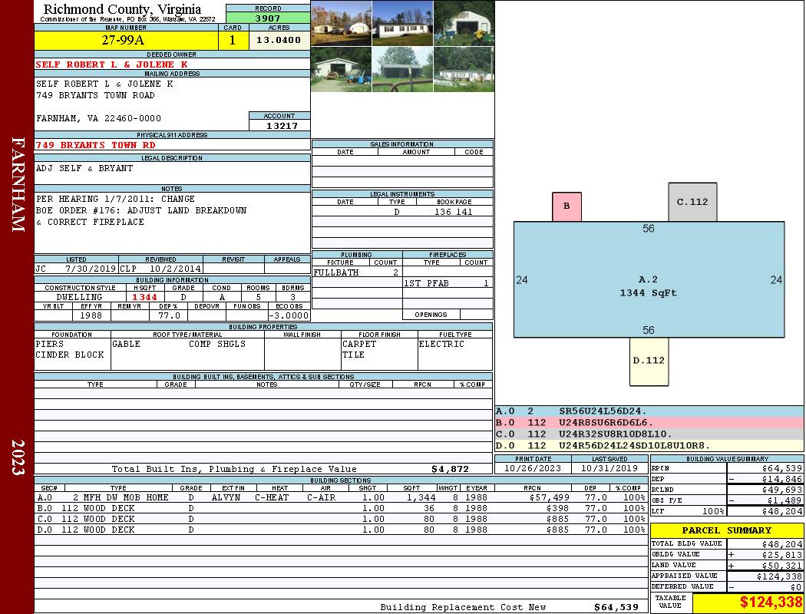Image resolution: width=806 pixels, height=614 pixels.
Task: Click the COMP SHGLS roof material
Action: click(x=217, y=344)
